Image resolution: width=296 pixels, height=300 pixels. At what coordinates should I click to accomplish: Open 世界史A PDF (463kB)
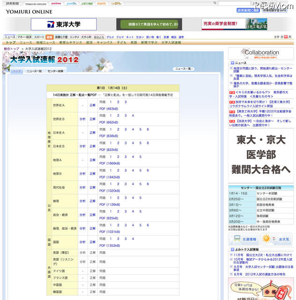(x=109, y=109)
